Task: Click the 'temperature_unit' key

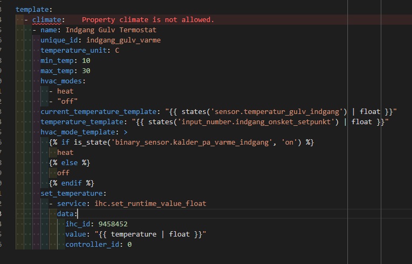Action: click(74, 51)
